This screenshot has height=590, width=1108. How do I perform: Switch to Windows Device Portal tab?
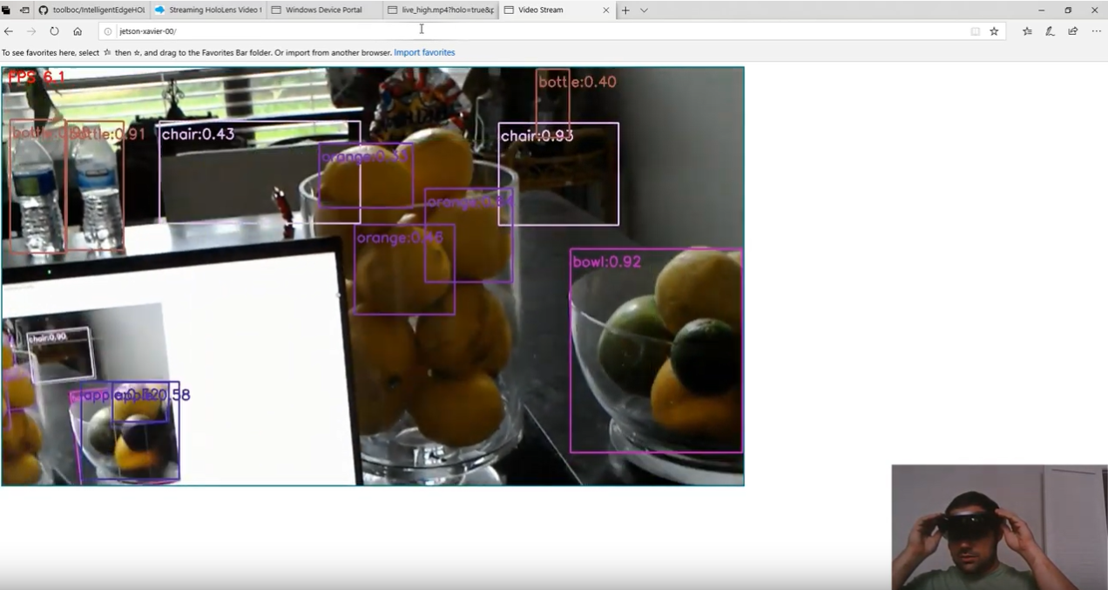pos(324,10)
